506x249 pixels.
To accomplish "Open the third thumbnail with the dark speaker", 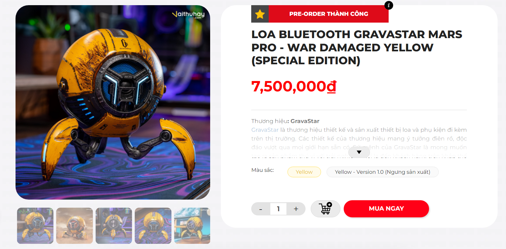I will [114, 226].
